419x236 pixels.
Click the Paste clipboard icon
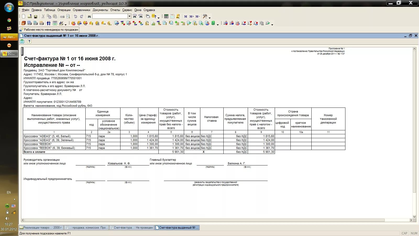pyautogui.click(x=55, y=17)
